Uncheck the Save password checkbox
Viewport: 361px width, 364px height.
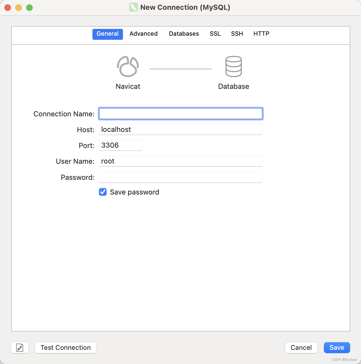click(103, 192)
